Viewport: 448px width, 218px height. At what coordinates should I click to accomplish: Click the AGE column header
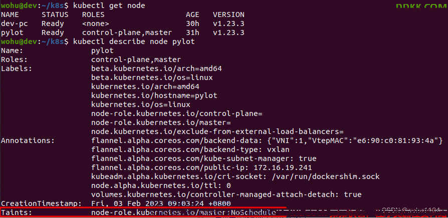[x=192, y=14]
